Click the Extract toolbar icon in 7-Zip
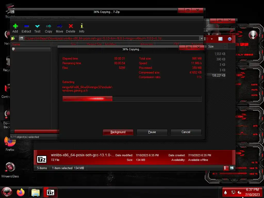The height and width of the screenshot is (198, 264). click(x=26, y=26)
